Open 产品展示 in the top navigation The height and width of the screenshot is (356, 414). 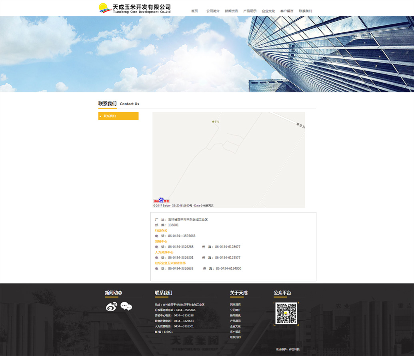click(250, 11)
